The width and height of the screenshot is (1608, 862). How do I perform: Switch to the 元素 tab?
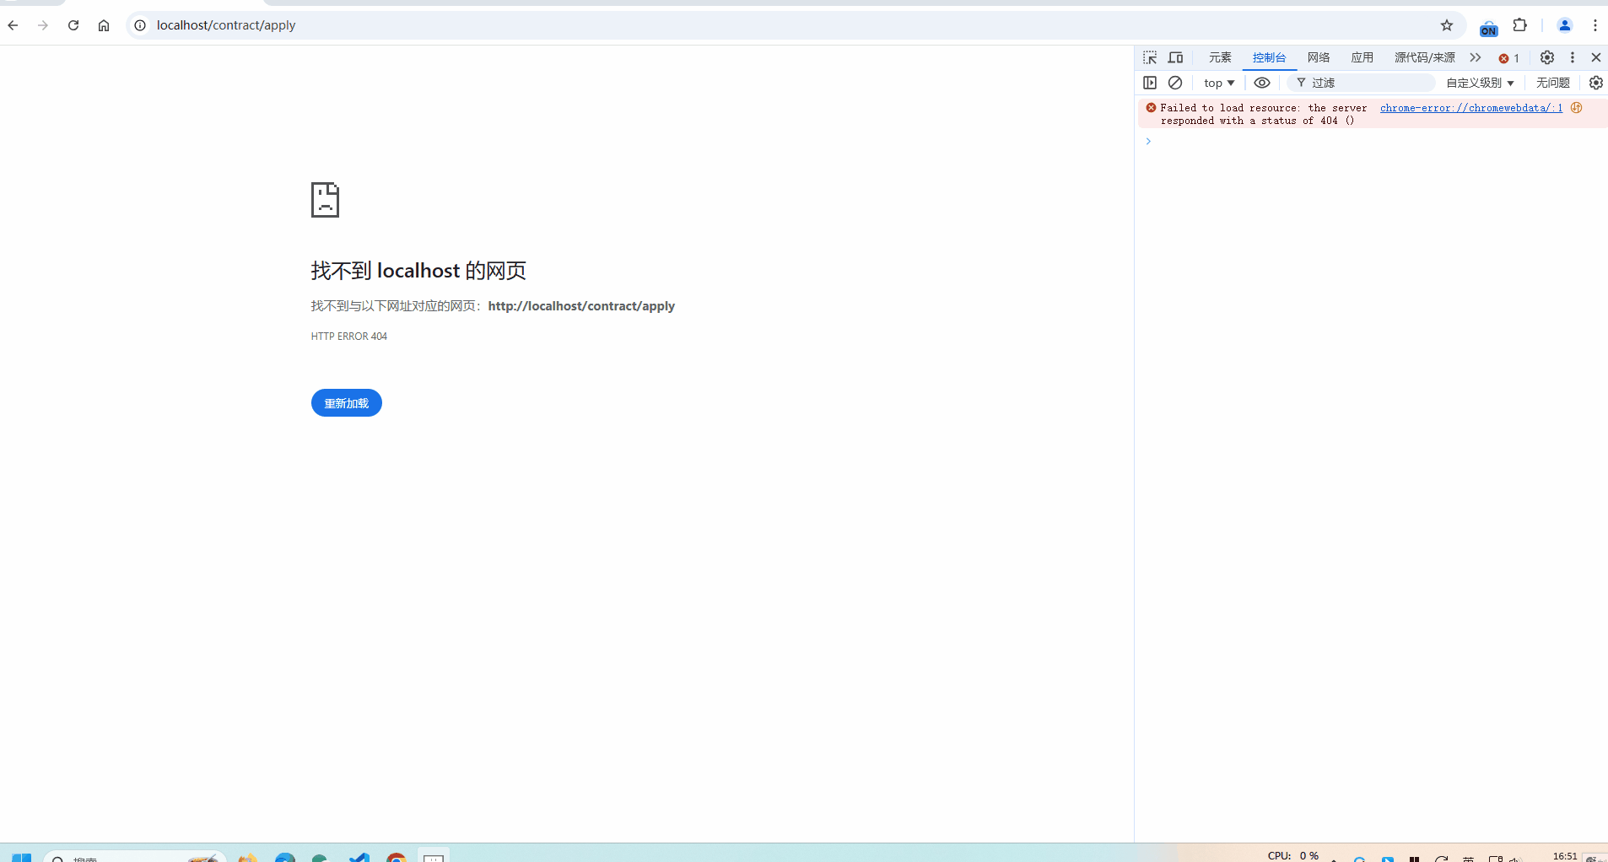click(1220, 57)
